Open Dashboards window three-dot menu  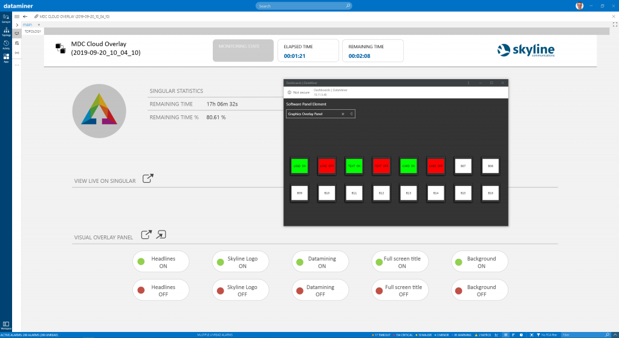tap(468, 83)
